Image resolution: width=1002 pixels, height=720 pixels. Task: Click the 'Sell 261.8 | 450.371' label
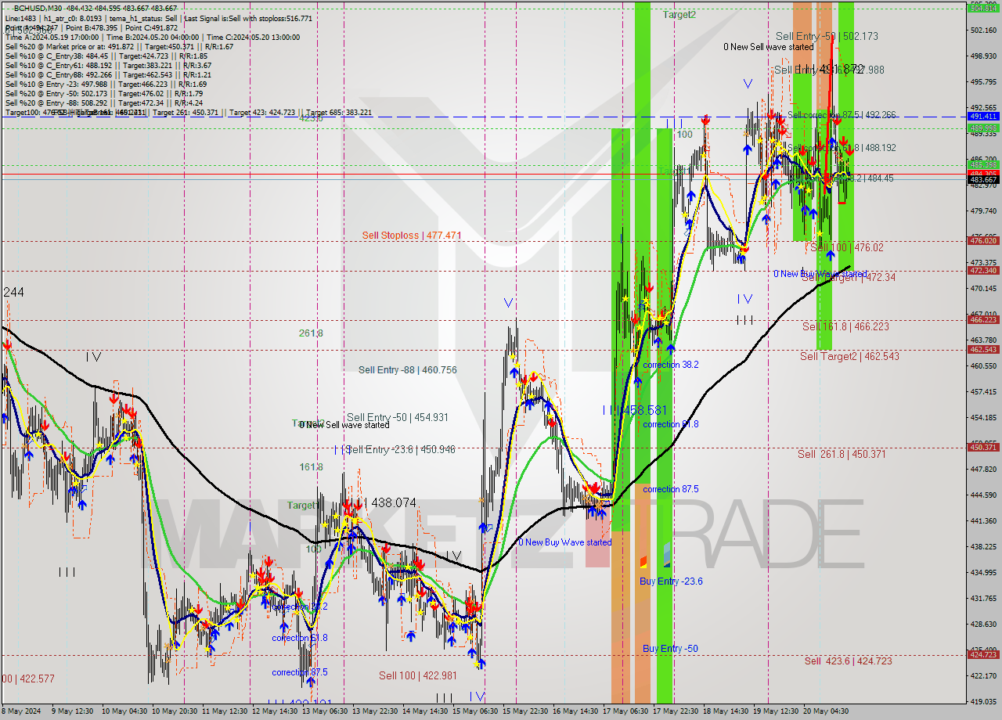point(842,454)
